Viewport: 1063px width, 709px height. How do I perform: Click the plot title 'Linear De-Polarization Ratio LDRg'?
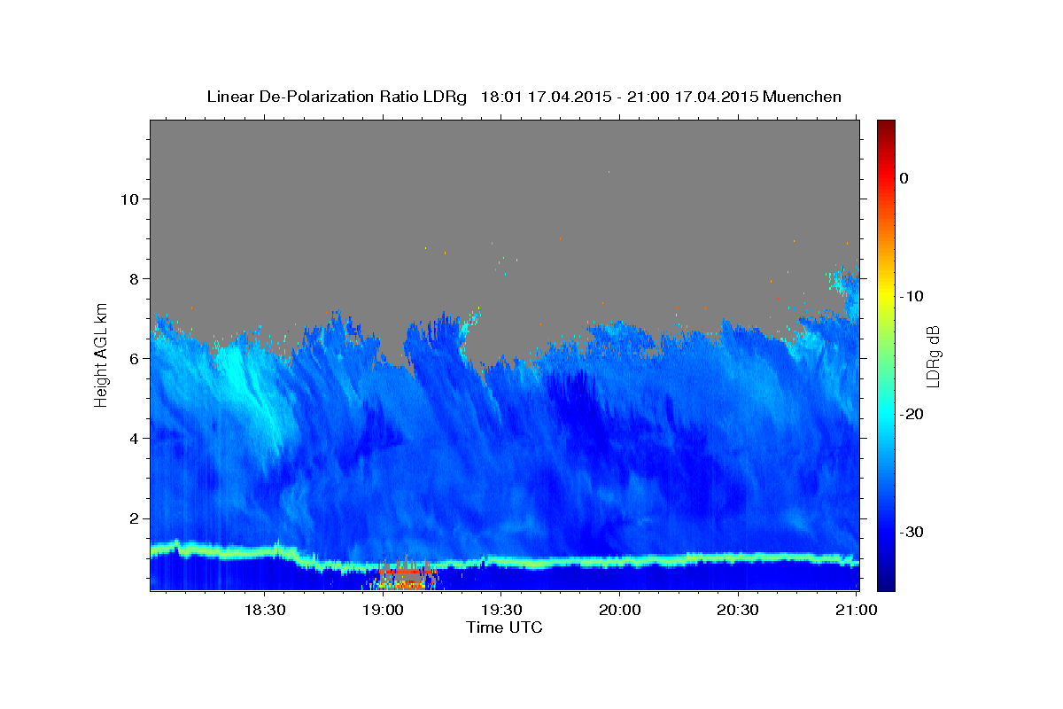pos(336,97)
